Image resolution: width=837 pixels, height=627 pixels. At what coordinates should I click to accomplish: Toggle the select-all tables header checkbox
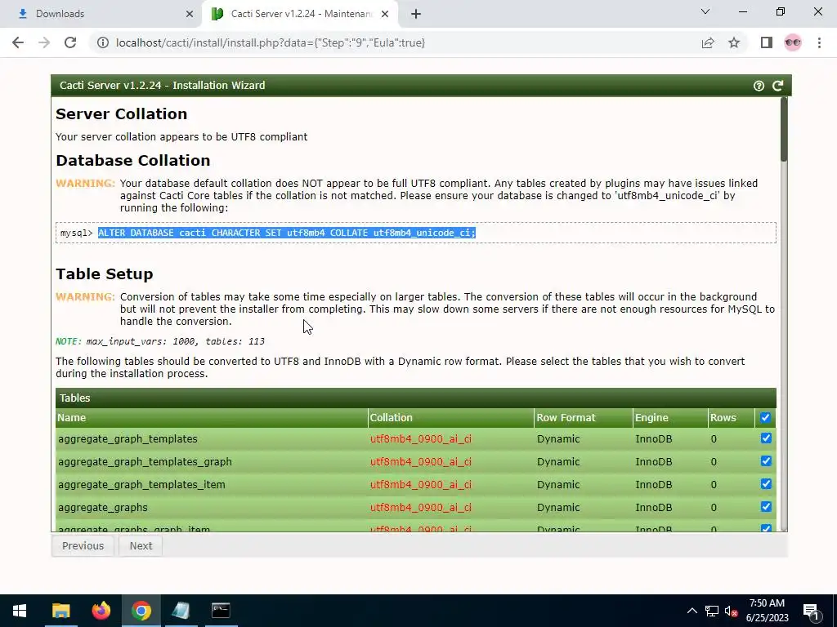(x=765, y=417)
